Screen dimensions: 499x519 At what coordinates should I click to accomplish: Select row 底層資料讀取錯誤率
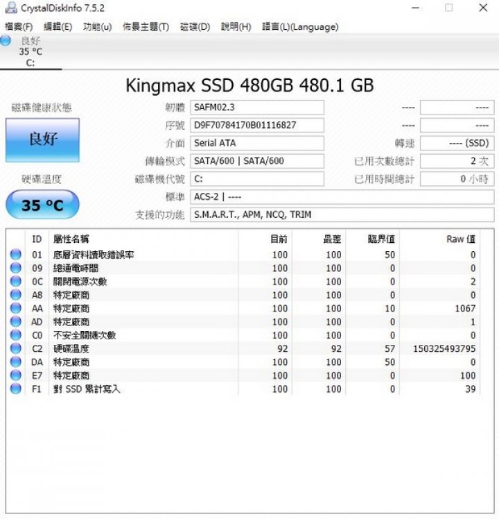(x=245, y=255)
